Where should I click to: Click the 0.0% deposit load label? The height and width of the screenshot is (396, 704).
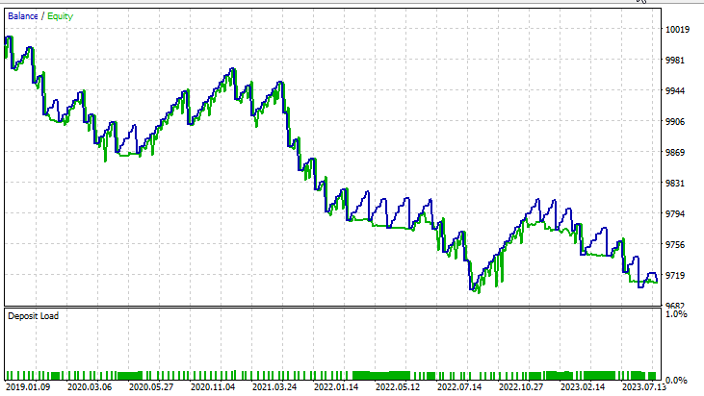click(x=676, y=381)
